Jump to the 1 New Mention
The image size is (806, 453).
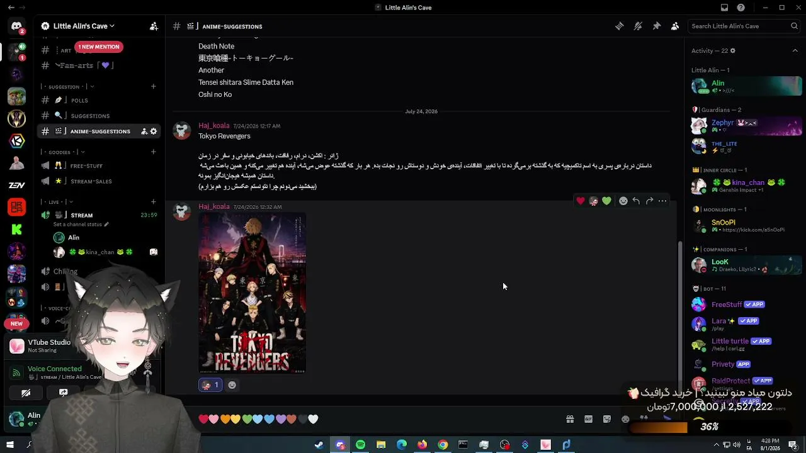[x=98, y=47]
